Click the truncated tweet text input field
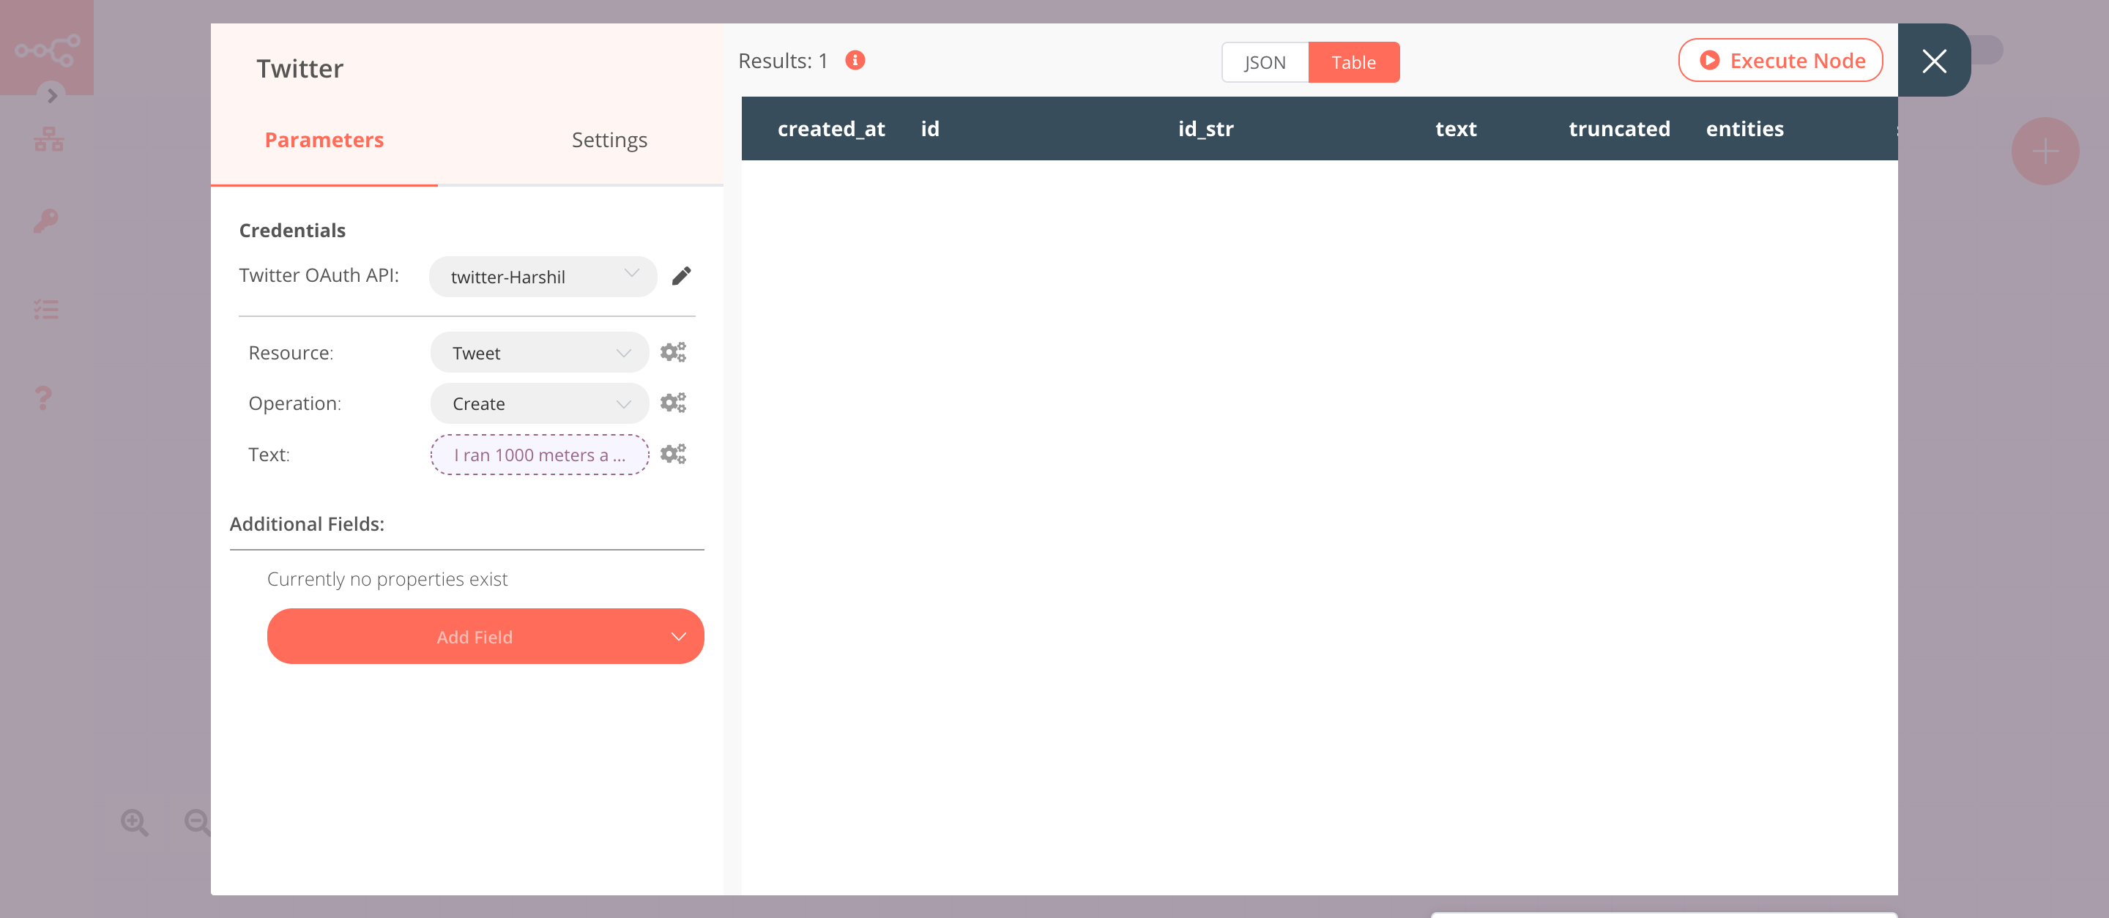The image size is (2109, 918). (x=538, y=453)
